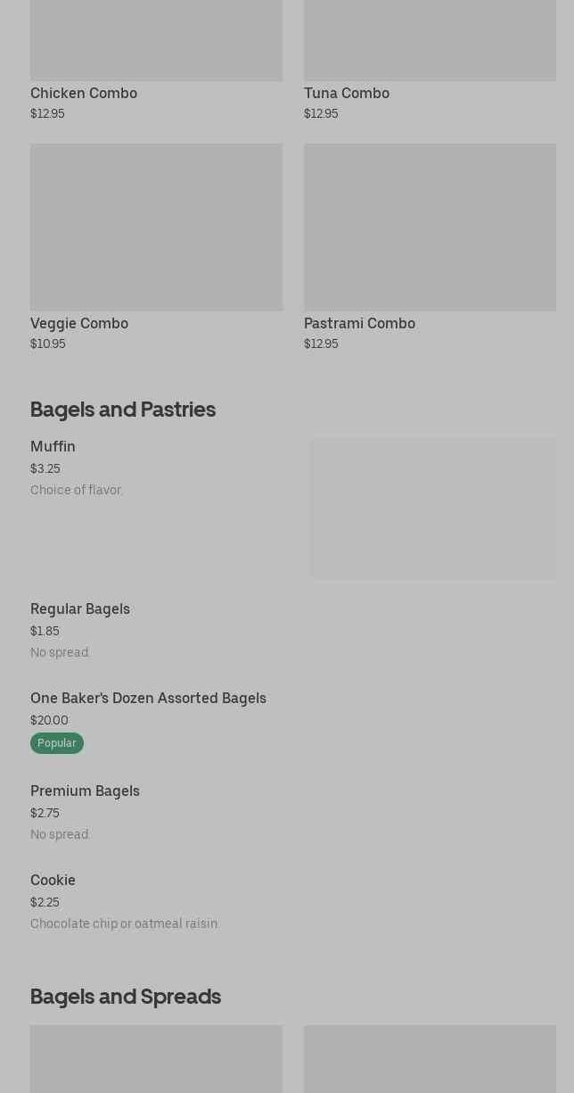Select the Premium Bagels item
574x1093 pixels.
coord(85,791)
